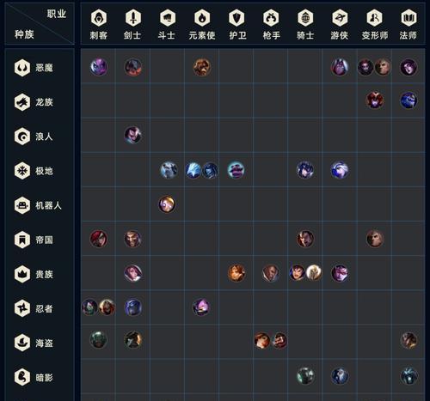Select the 龙族 dragon origin icon
430x401 pixels.
point(22,102)
